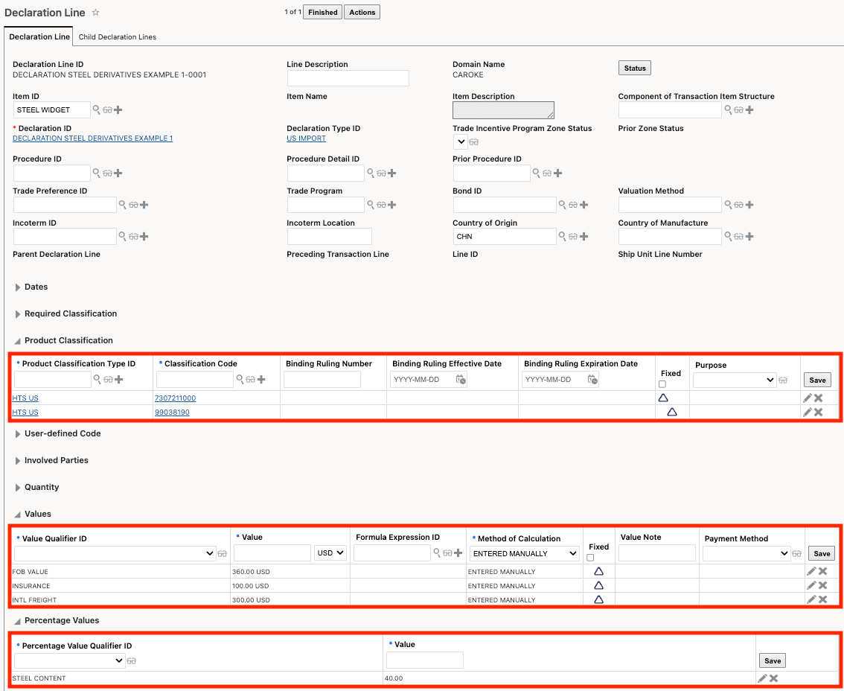Save the Percentage Values entry

773,660
